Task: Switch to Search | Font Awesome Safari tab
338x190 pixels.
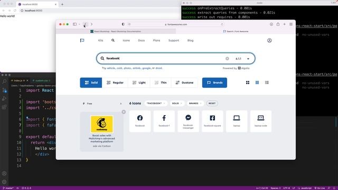Action: point(236,32)
